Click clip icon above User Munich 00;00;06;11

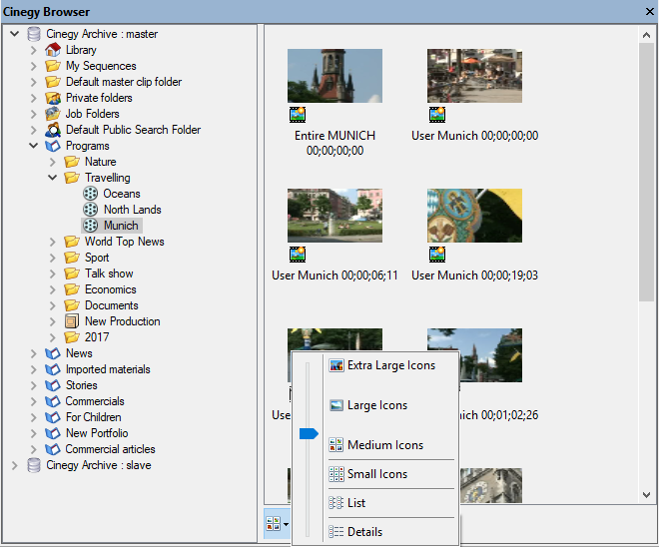tap(298, 255)
